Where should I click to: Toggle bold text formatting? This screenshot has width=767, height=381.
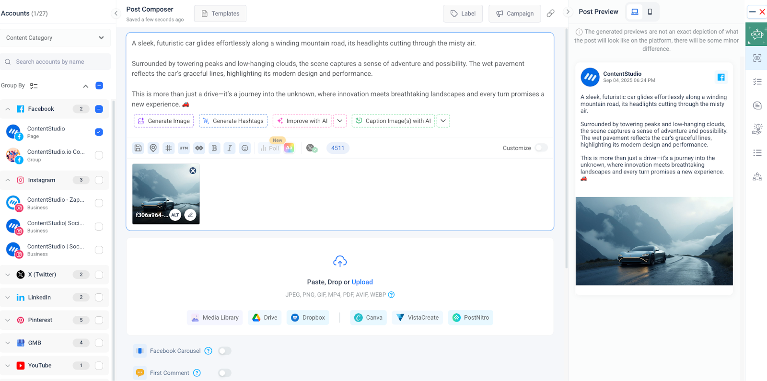(x=214, y=148)
